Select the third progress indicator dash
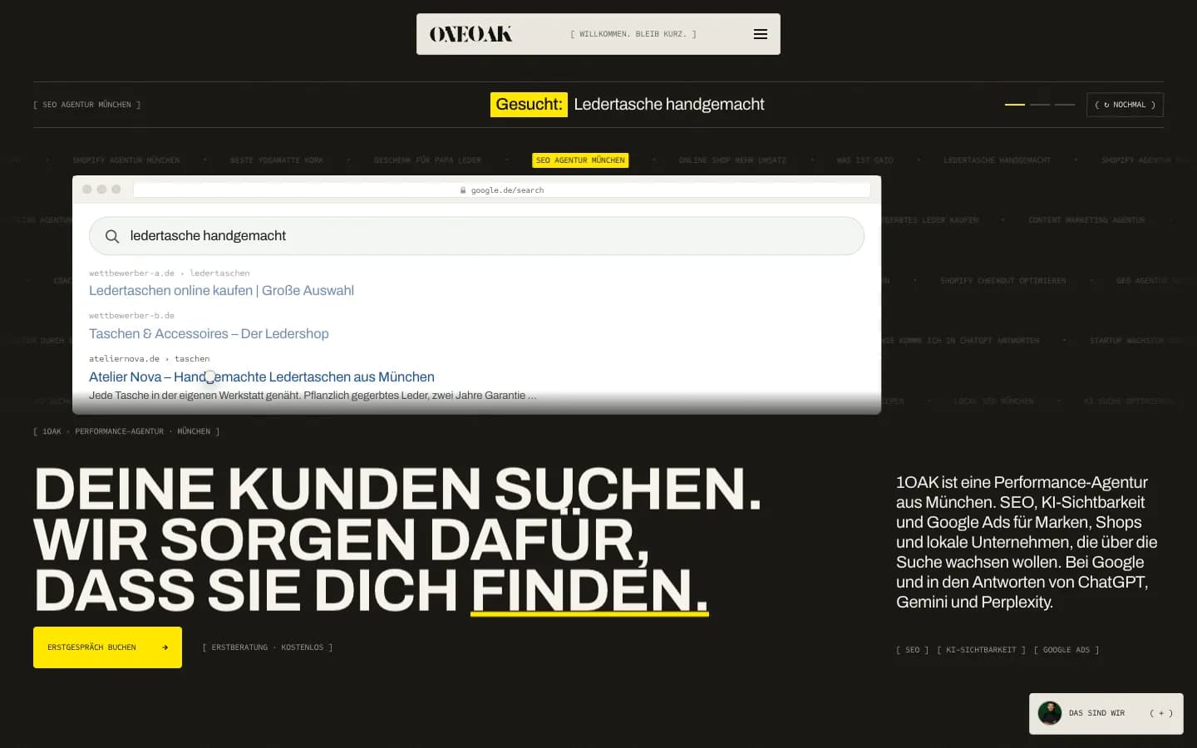 pos(1065,105)
